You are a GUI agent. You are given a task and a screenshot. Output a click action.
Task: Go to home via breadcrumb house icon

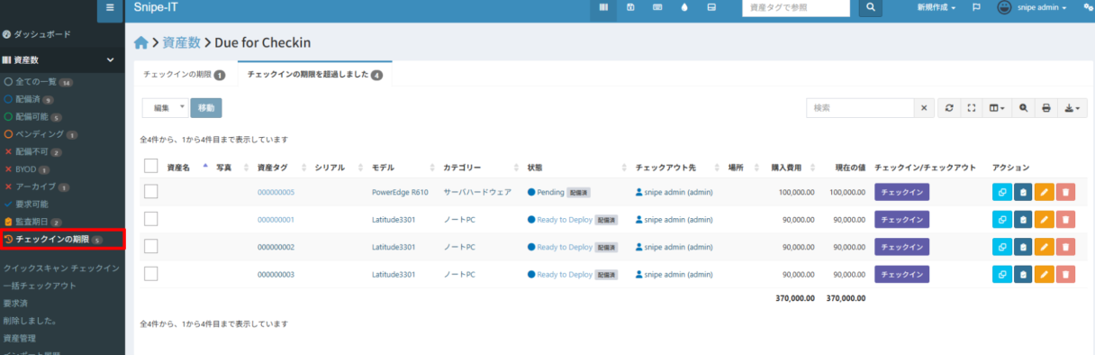click(140, 42)
